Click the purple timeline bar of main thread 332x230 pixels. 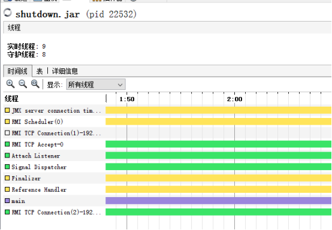(x=219, y=201)
